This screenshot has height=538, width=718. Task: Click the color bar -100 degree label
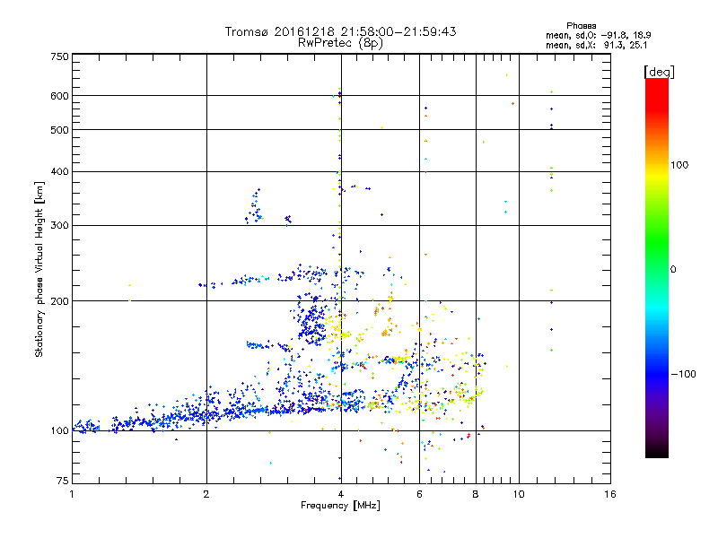tap(683, 374)
